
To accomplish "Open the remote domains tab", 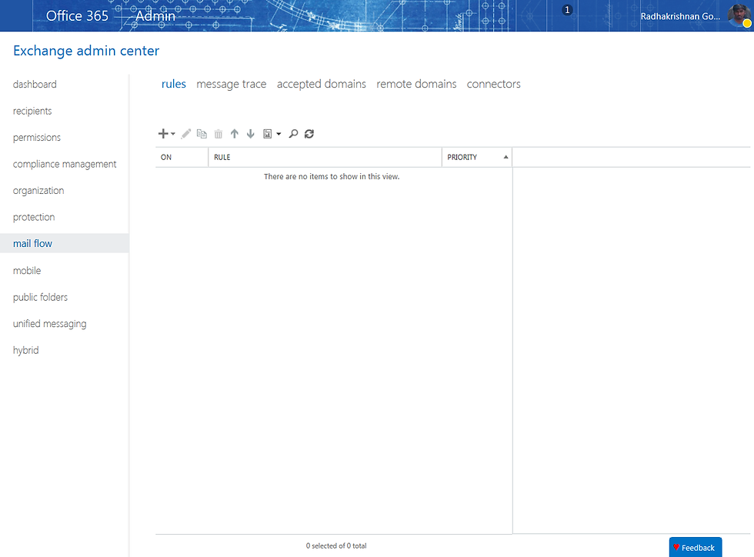I will pyautogui.click(x=416, y=84).
